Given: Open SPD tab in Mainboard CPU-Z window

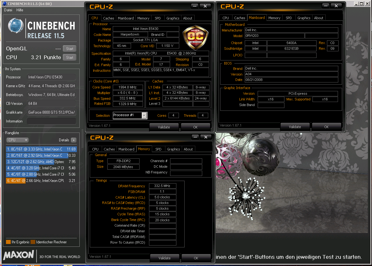Looking at the screenshot, I should coord(289,18).
